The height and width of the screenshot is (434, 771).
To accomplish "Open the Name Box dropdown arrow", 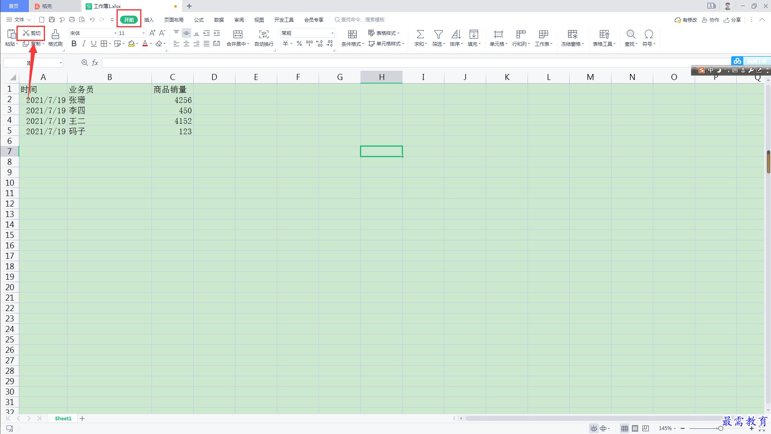I will click(x=61, y=63).
